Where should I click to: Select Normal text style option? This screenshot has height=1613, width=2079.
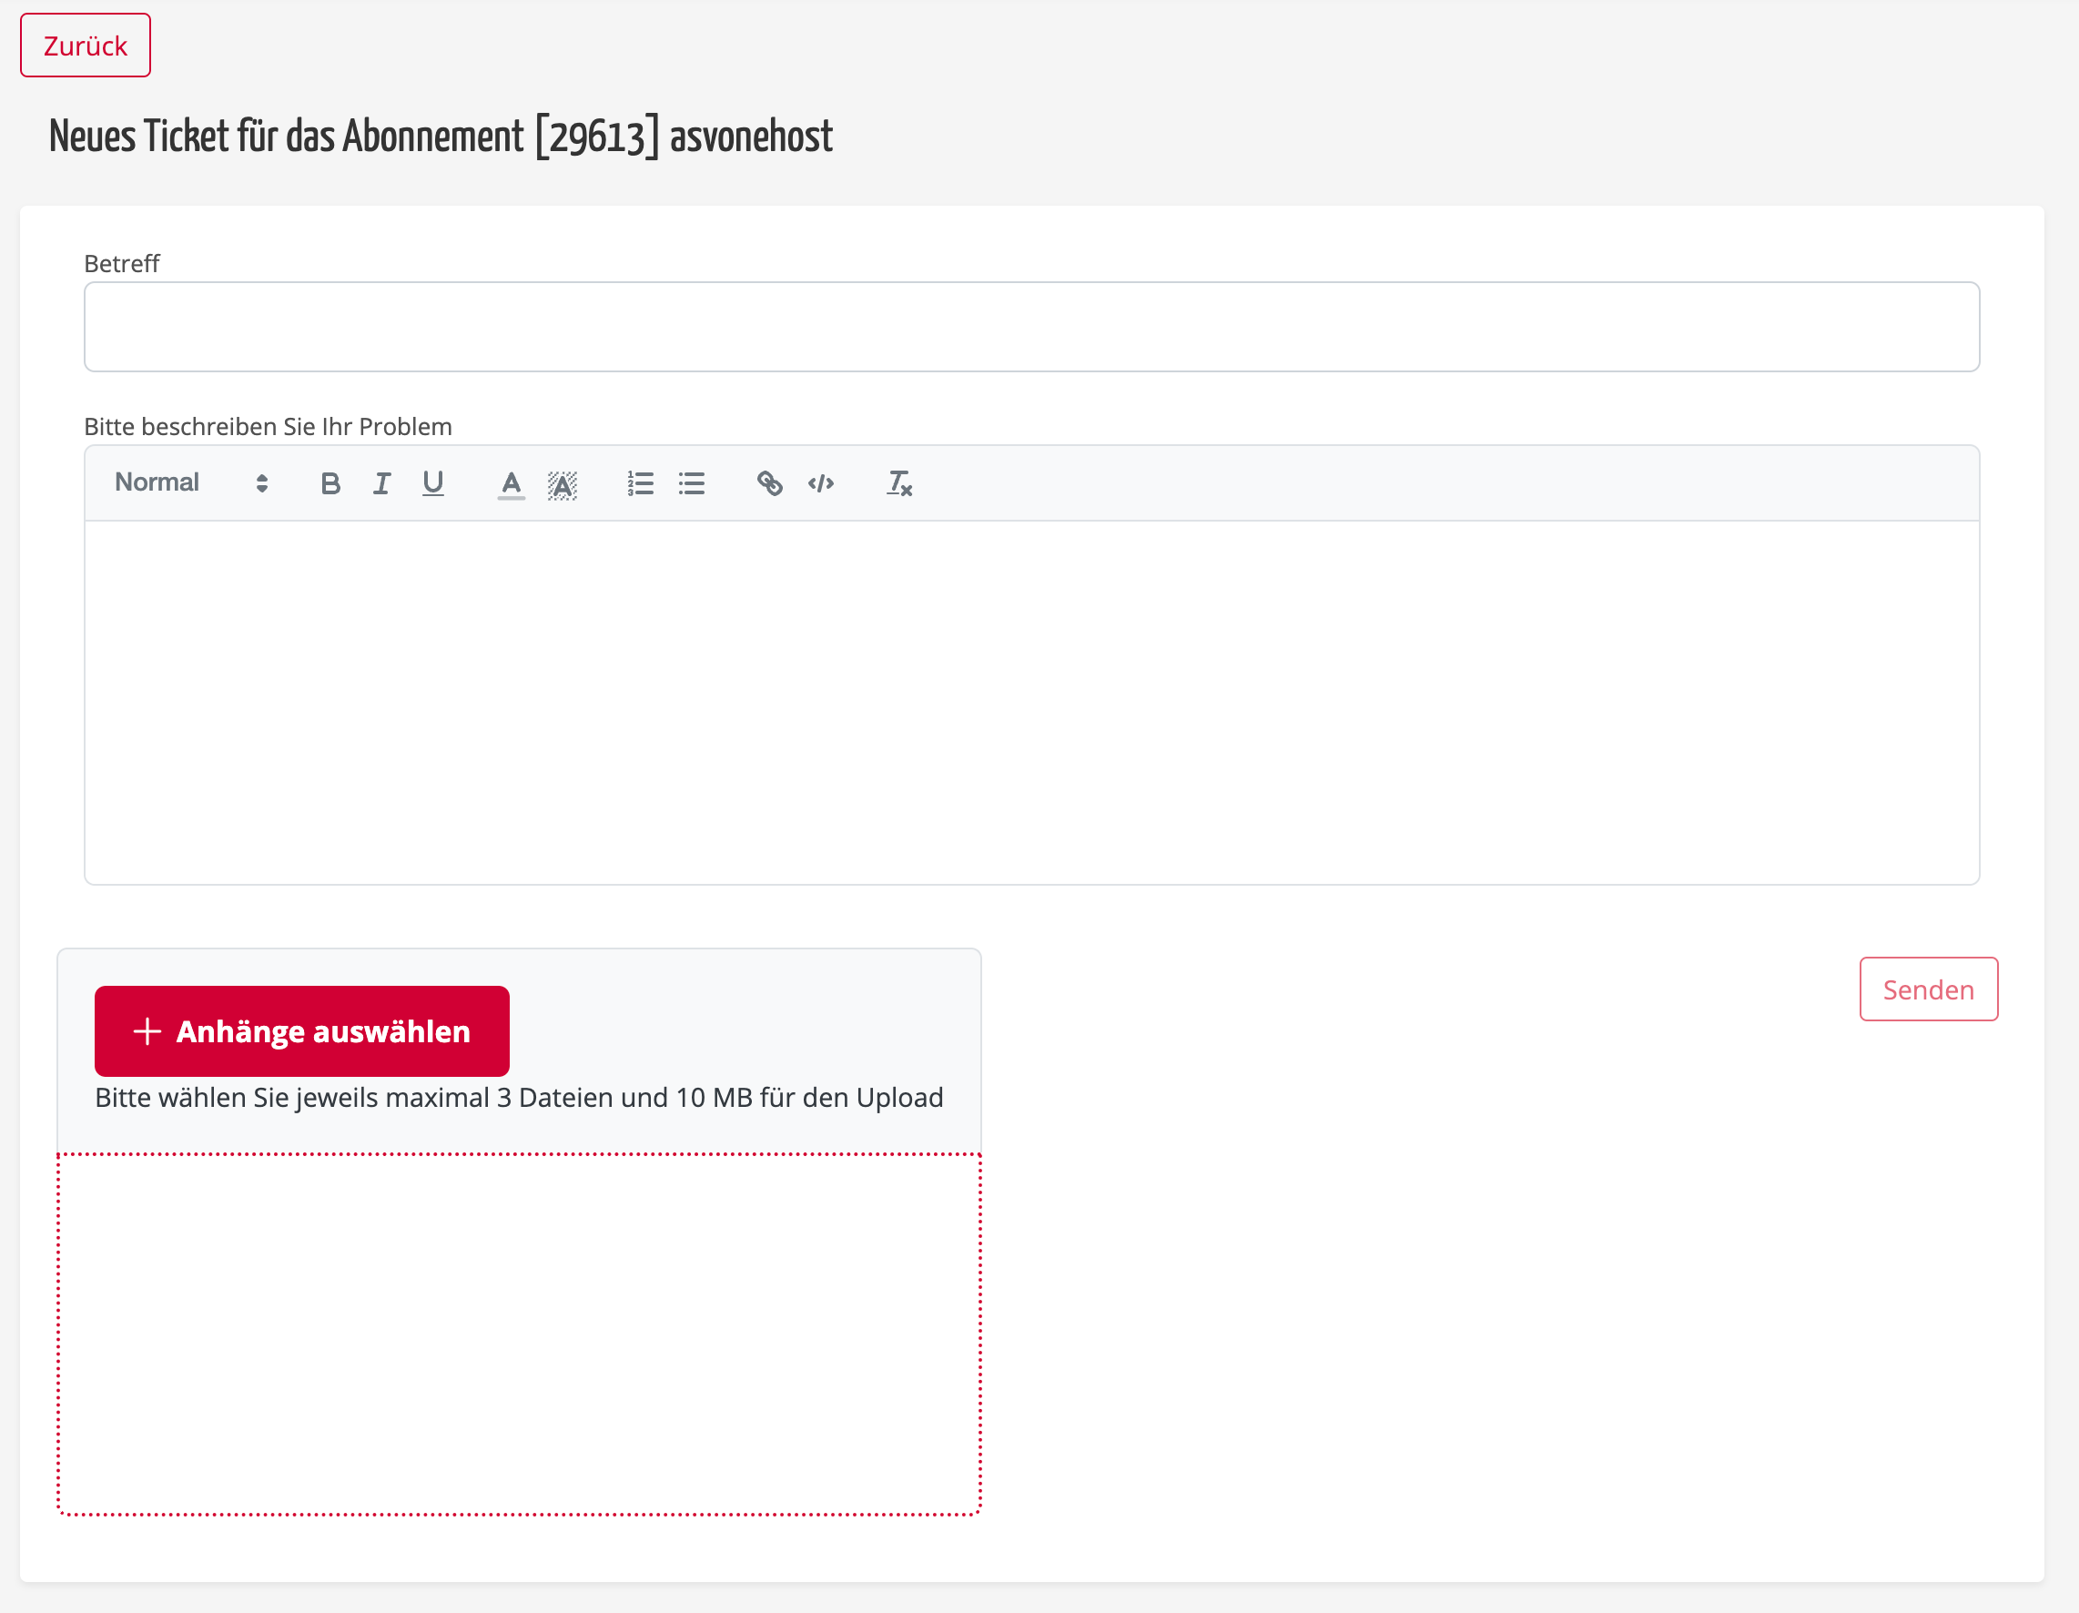click(188, 482)
